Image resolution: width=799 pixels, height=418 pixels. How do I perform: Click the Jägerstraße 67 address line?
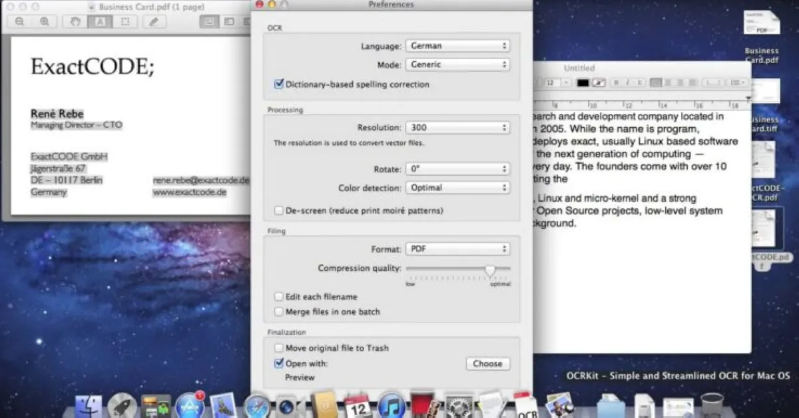pyautogui.click(x=58, y=168)
